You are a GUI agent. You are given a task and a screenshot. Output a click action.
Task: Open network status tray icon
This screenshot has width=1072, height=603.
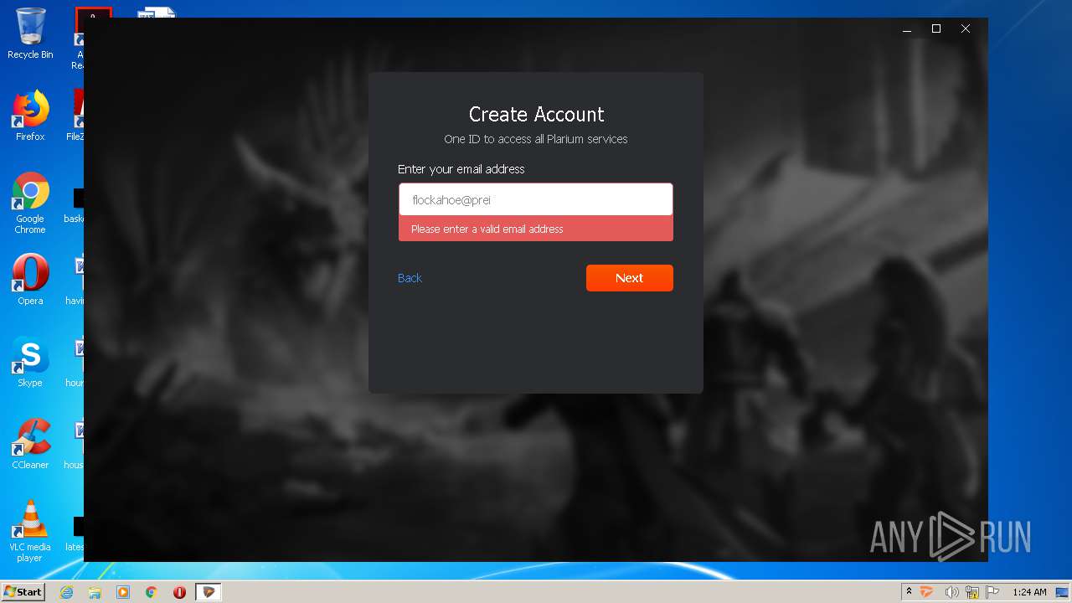click(971, 592)
